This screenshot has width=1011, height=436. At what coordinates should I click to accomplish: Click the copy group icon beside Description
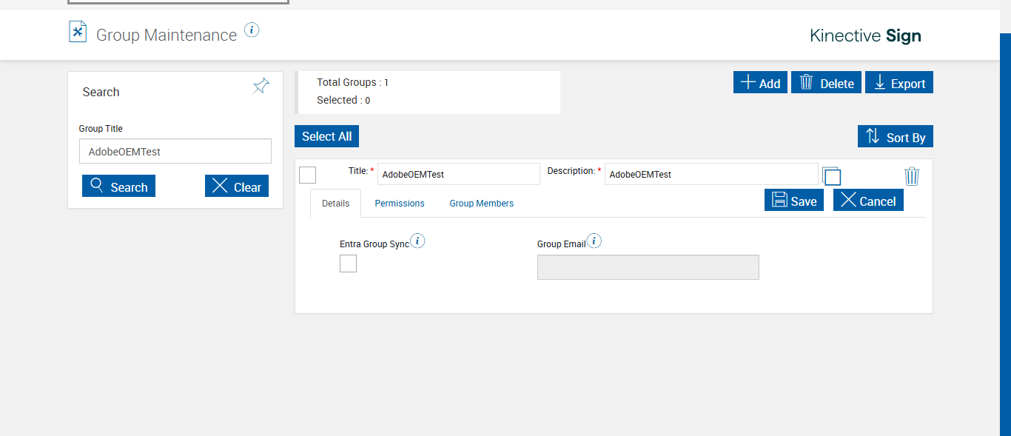832,175
